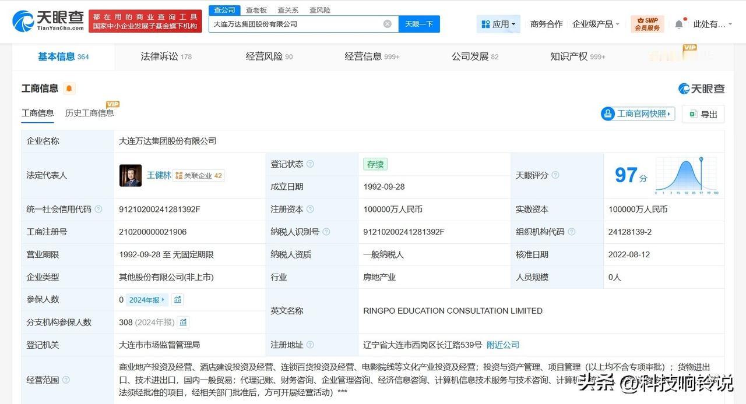
Task: Select the 基本信息 364 tab
Action: [x=64, y=56]
